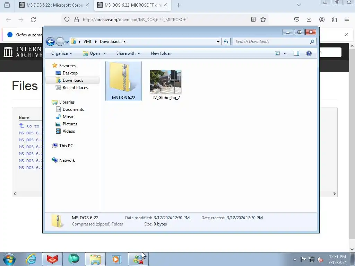The image size is (355, 266).
Task: Click Downloads in address breadcrumb
Action: pos(110,42)
